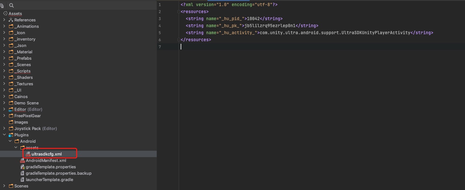
Task: Expand the References node
Action: click(x=4, y=20)
